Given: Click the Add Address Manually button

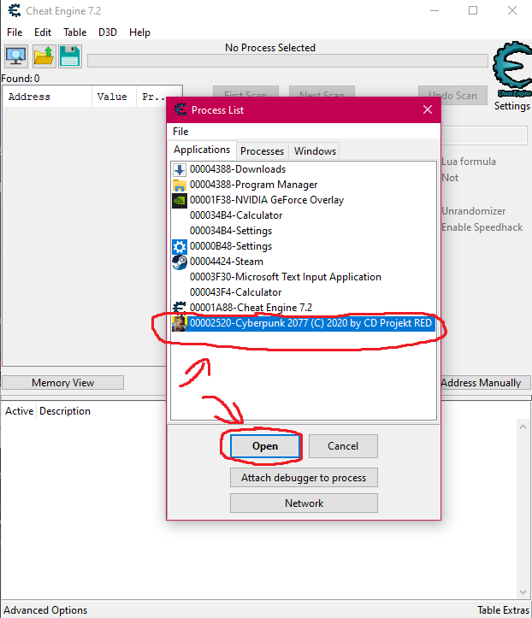Looking at the screenshot, I should [486, 383].
